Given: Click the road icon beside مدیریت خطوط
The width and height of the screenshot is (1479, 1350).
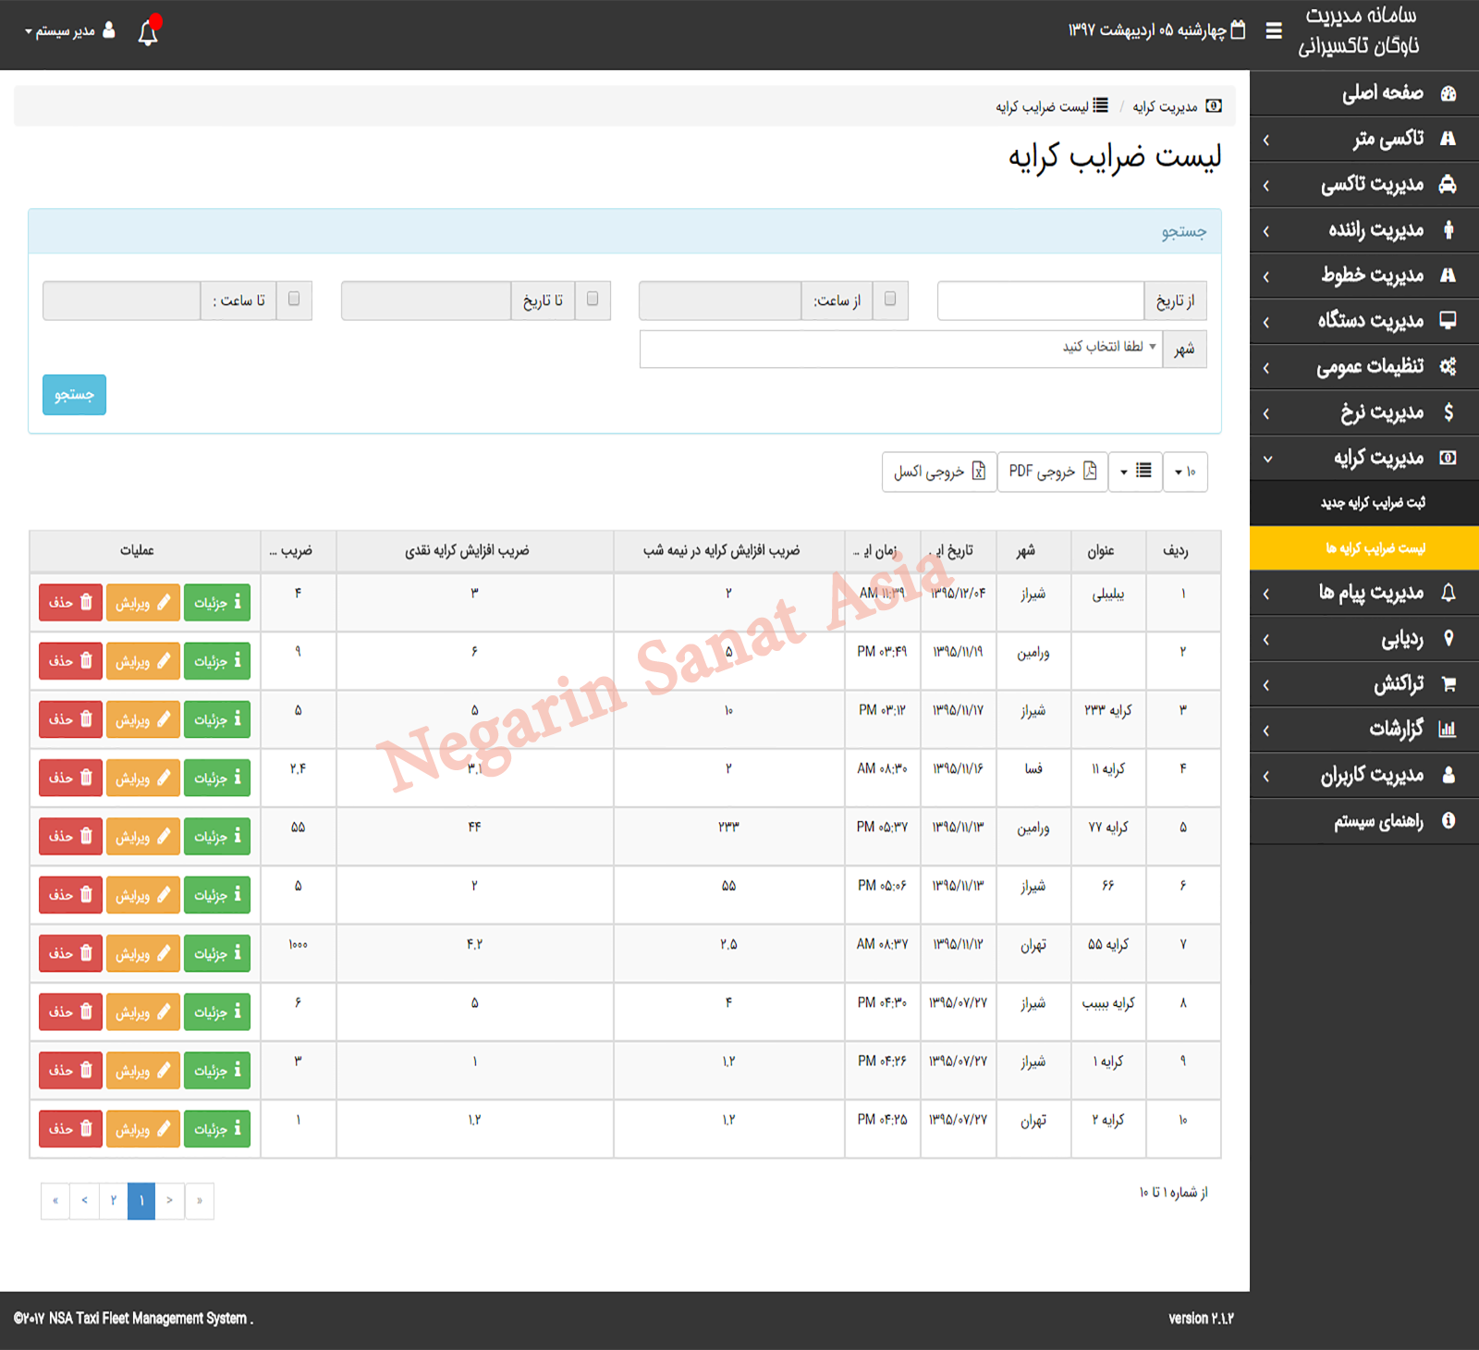Looking at the screenshot, I should point(1448,275).
